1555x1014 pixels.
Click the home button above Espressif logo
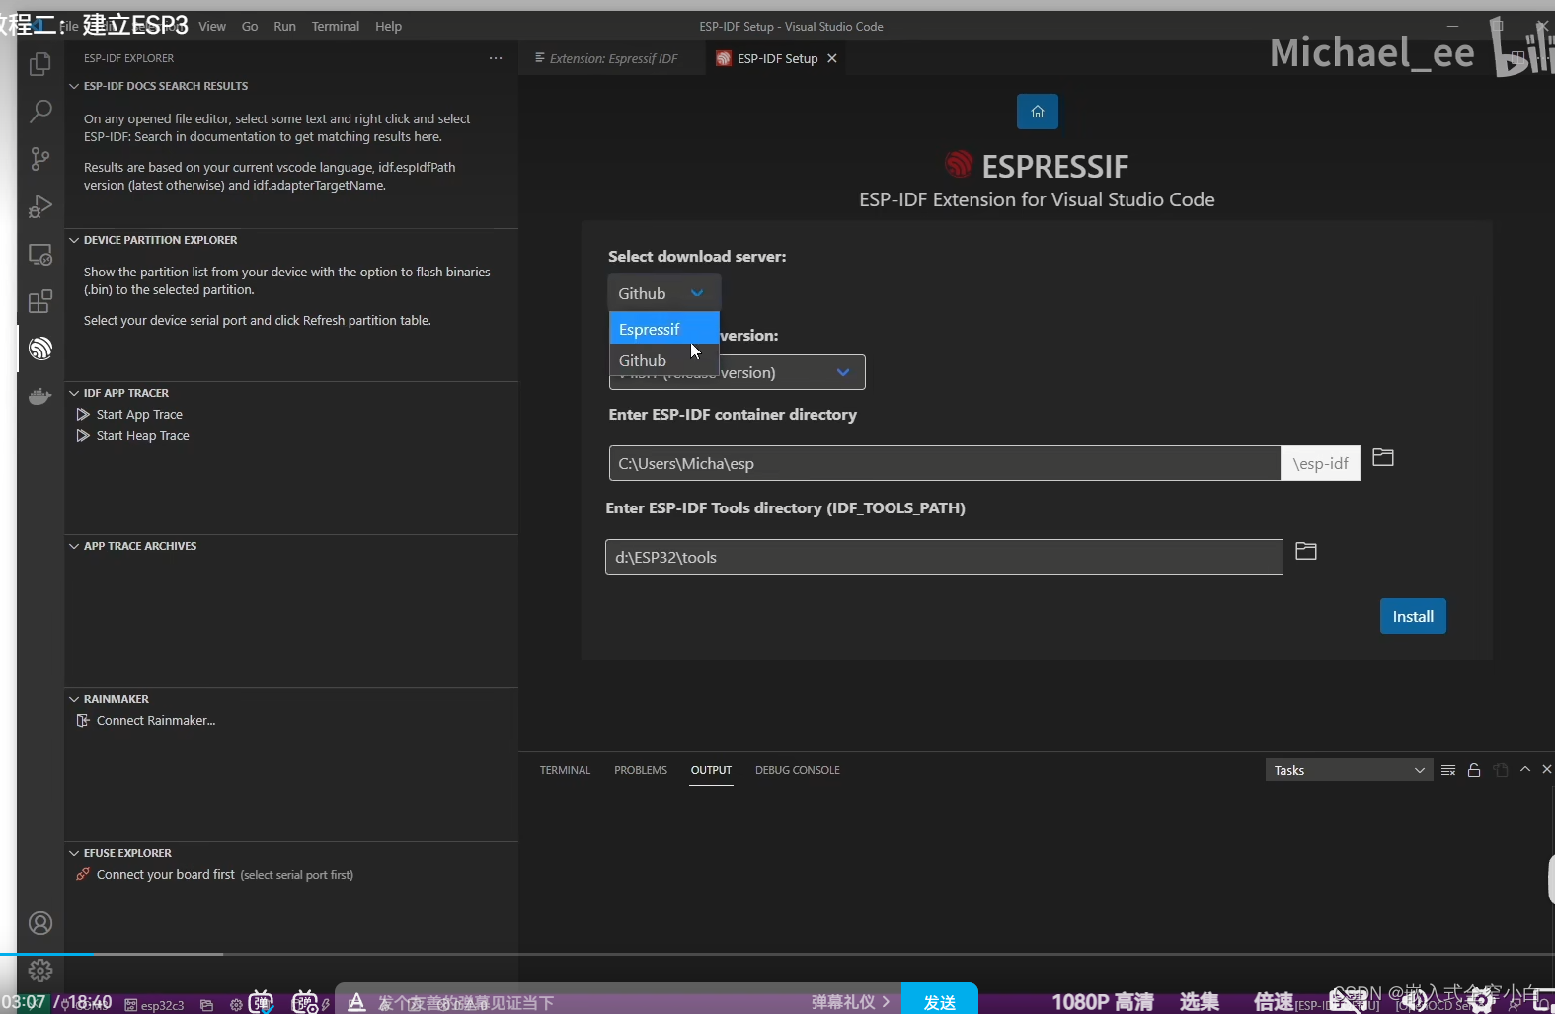1038,112
